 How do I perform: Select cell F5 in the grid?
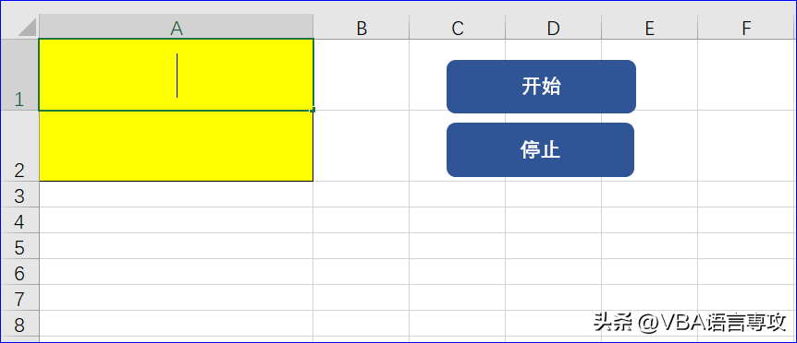pos(746,246)
